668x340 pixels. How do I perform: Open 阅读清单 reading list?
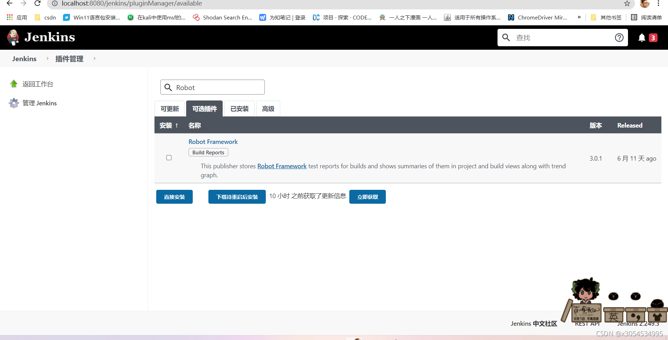click(x=646, y=17)
